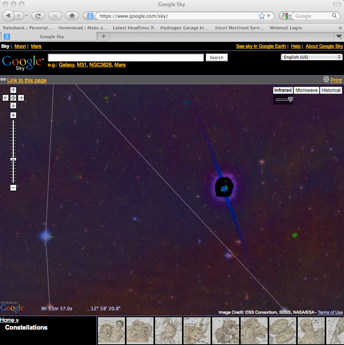Click the black-centered infrared object on map
The height and width of the screenshot is (345, 344).
(224, 187)
